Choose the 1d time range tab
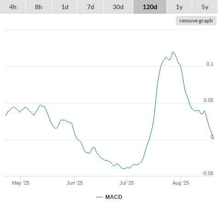The height and width of the screenshot is (209, 218). click(65, 7)
